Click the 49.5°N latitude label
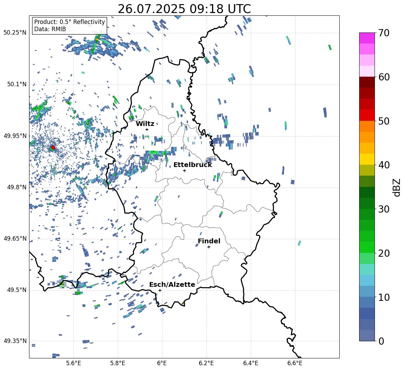Screen dimensions: 405x370 tap(17, 290)
